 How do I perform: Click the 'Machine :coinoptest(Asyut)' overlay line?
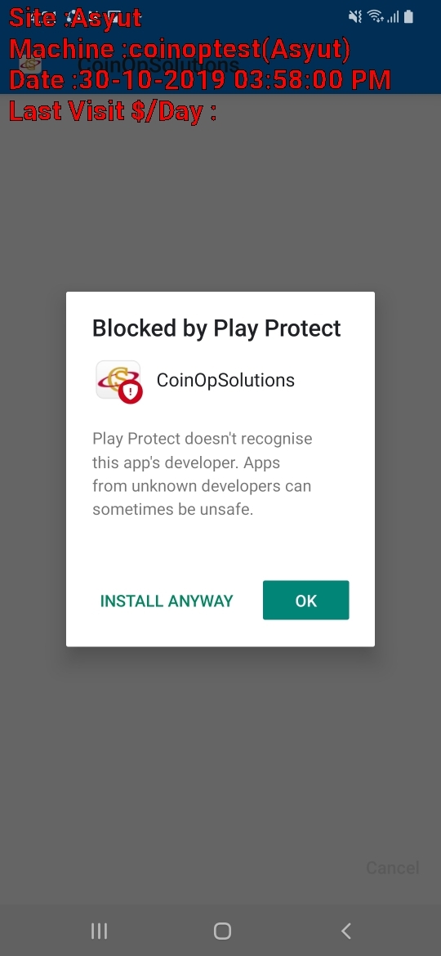(180, 49)
